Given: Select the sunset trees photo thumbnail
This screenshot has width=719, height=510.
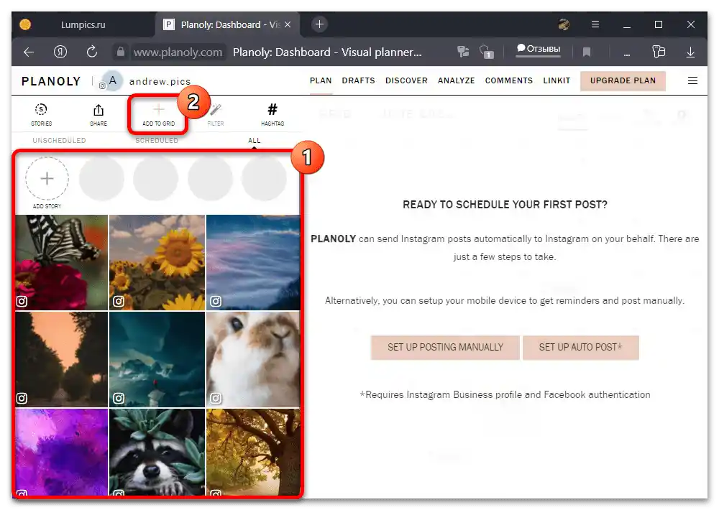Looking at the screenshot, I should pos(62,359).
